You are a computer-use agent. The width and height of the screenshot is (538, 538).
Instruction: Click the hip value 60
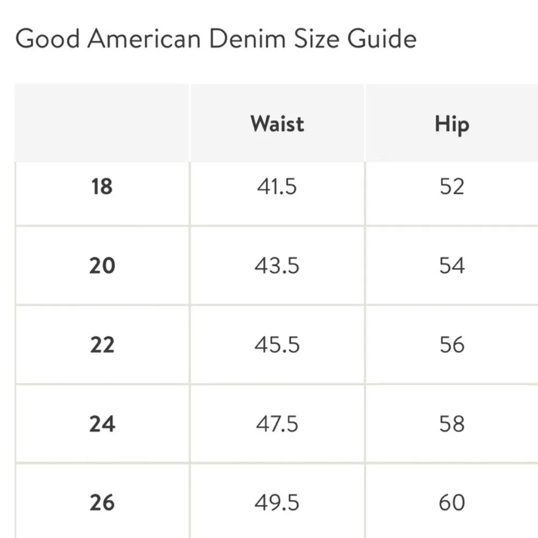[x=451, y=502]
